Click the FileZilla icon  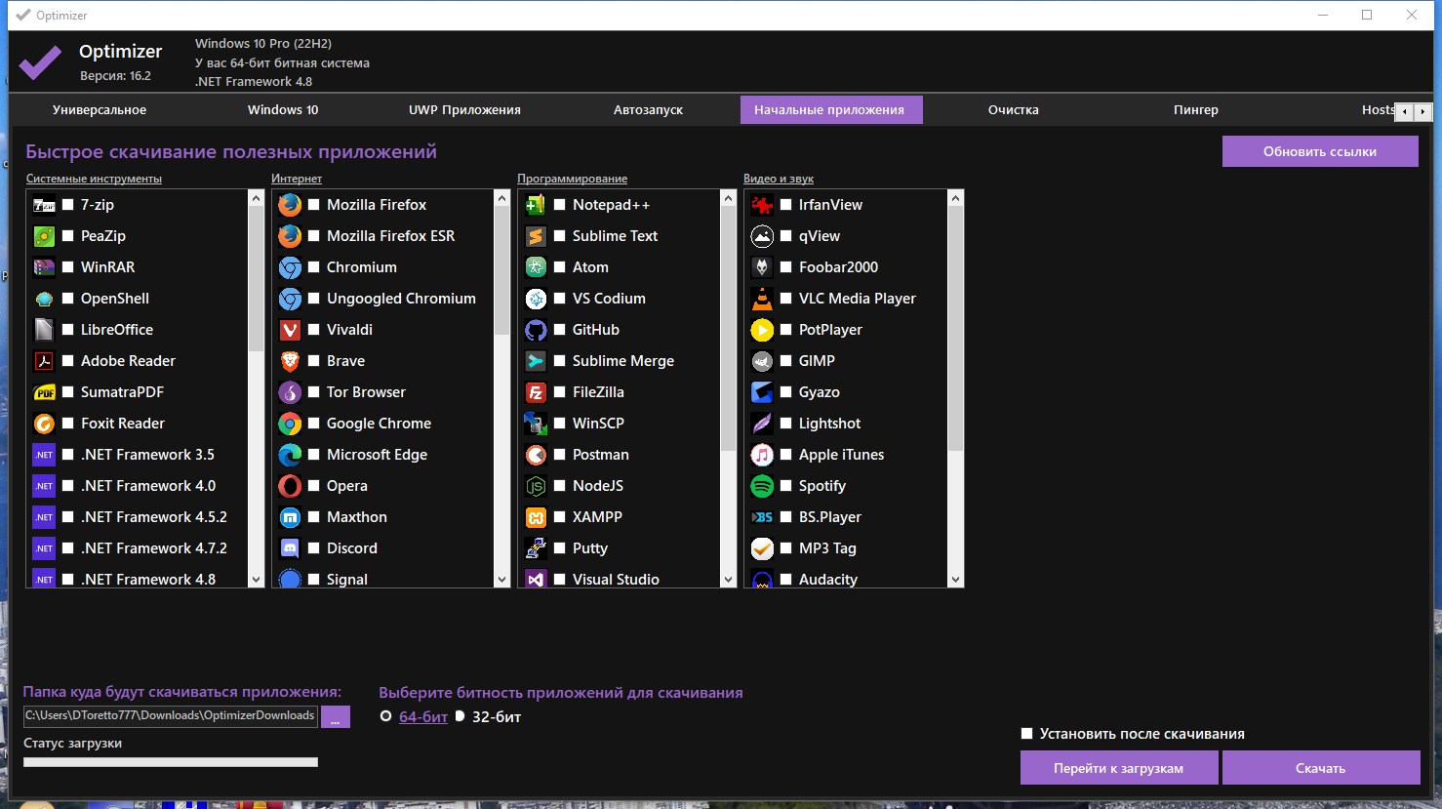coord(536,392)
